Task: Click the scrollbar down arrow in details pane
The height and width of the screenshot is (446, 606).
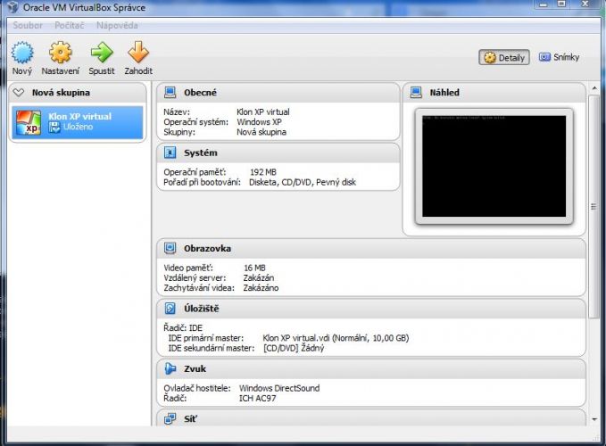Action: pos(594,419)
